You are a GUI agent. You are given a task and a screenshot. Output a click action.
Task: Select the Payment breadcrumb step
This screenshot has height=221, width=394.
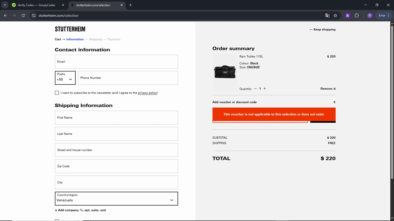point(114,39)
